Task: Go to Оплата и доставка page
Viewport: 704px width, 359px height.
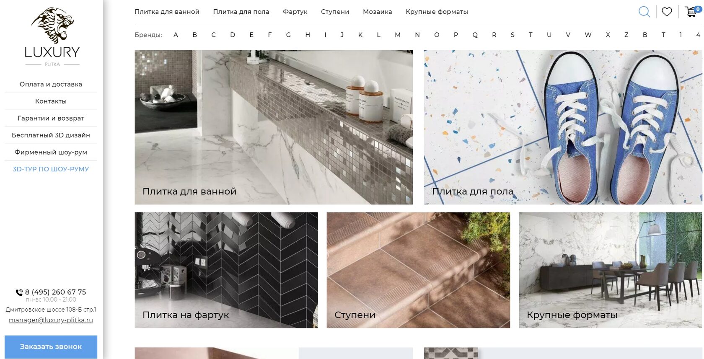Action: 51,84
